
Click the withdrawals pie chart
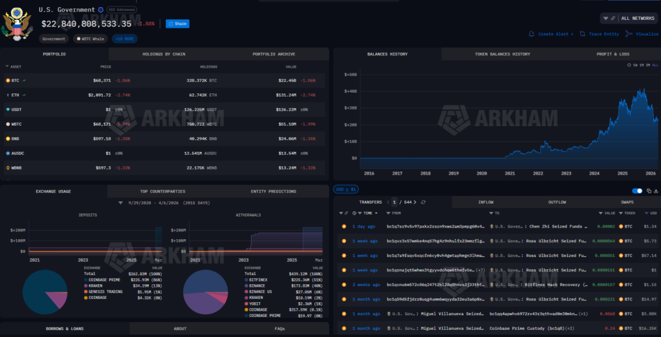pos(205,292)
